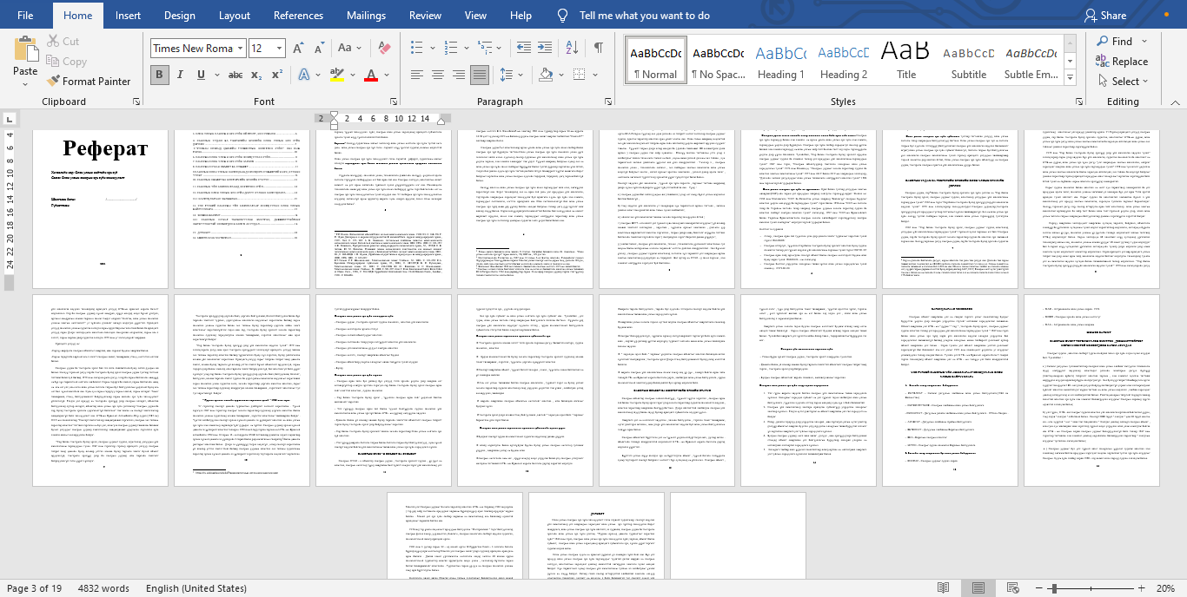Open the Paste options arrow
This screenshot has width=1187, height=597.
click(x=25, y=82)
